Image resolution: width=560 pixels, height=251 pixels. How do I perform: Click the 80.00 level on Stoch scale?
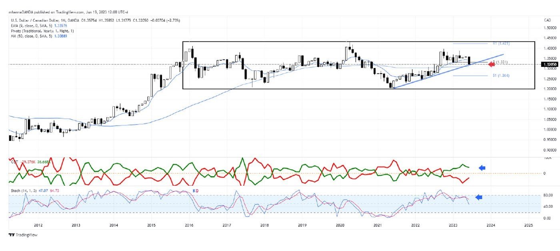[547, 195]
